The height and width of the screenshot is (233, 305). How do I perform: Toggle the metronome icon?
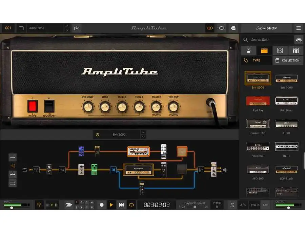(x=232, y=205)
